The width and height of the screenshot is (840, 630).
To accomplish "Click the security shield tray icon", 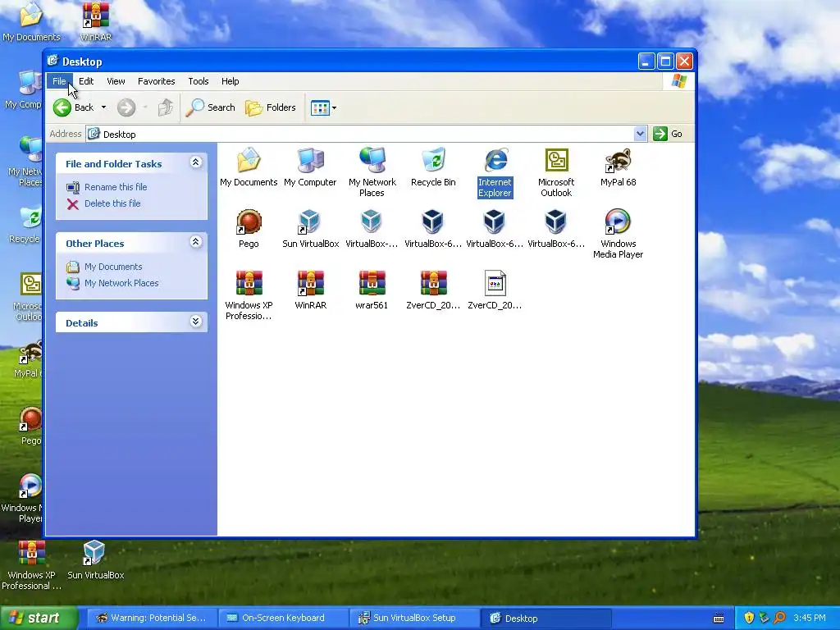I will (x=749, y=619).
